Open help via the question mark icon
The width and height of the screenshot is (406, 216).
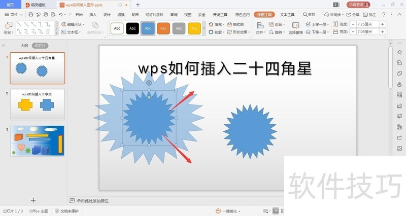click(x=384, y=15)
